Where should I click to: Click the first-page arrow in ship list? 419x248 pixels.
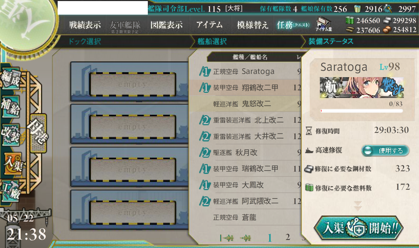226,238
